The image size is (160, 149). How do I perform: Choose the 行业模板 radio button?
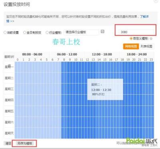point(47,32)
